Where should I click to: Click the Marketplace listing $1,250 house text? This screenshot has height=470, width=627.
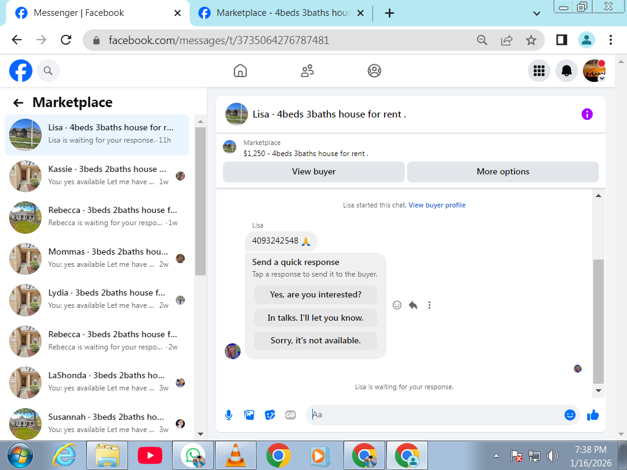click(306, 154)
